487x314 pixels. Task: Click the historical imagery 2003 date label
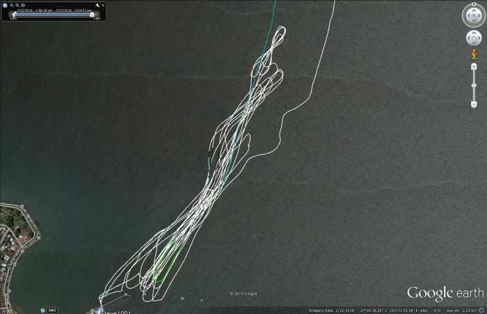point(52,310)
